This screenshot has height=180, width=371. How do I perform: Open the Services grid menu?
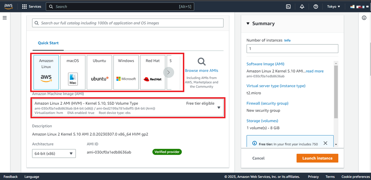[x=31, y=7]
